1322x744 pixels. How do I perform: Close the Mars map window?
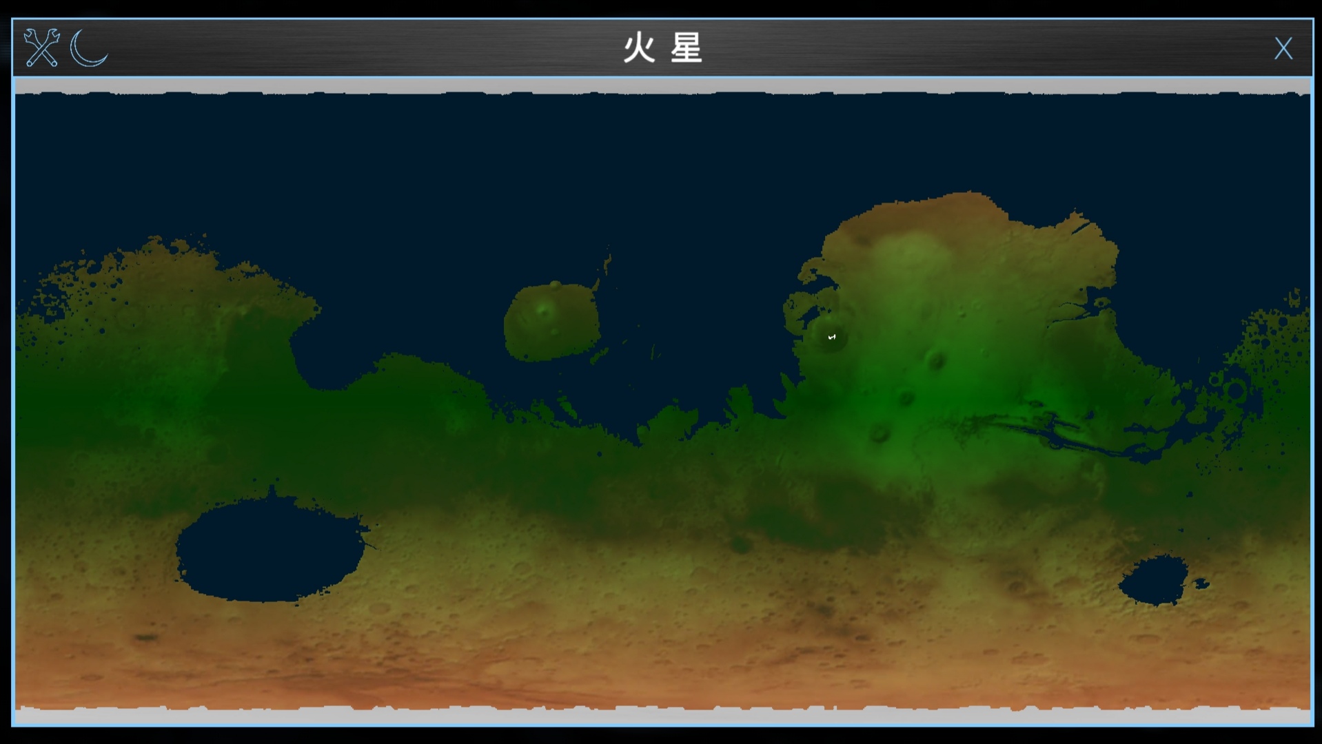[x=1283, y=48]
